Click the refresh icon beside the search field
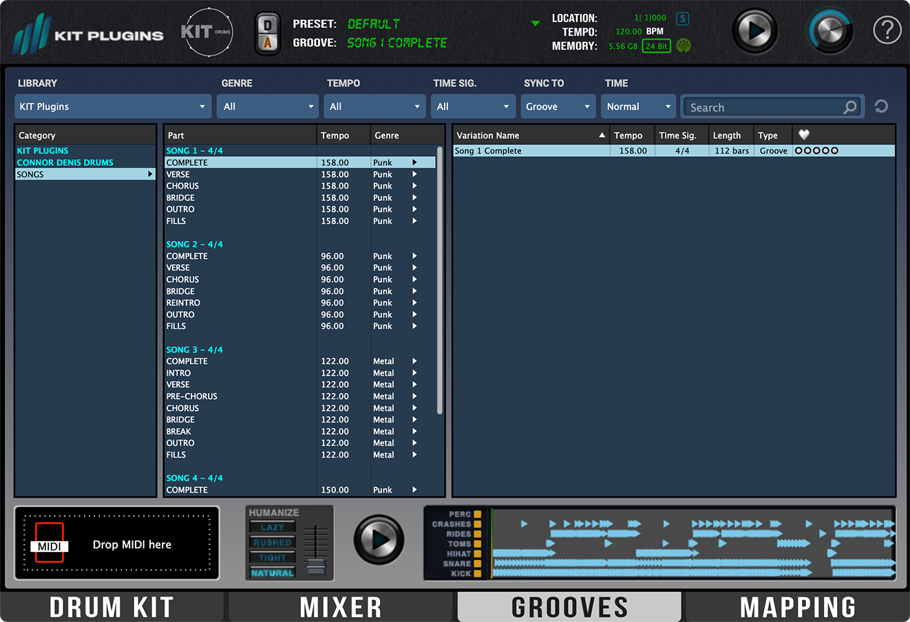 882,106
